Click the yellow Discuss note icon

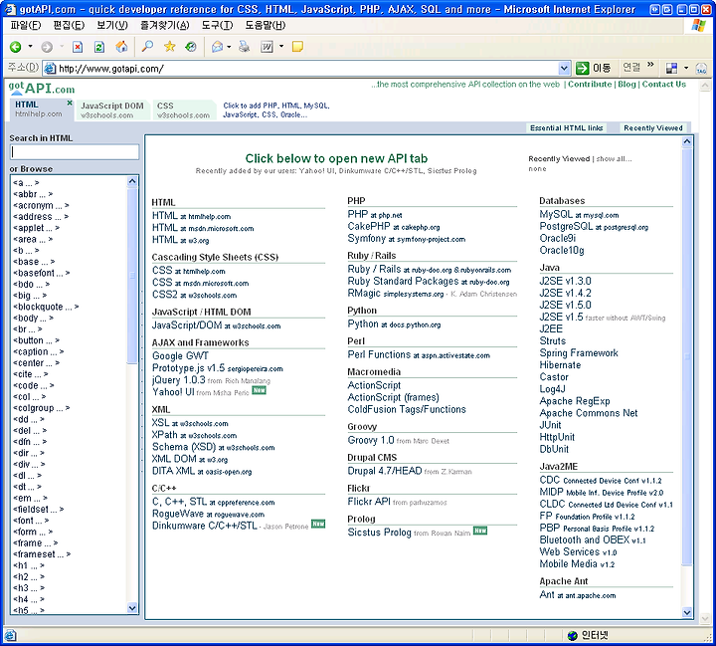pyautogui.click(x=297, y=47)
